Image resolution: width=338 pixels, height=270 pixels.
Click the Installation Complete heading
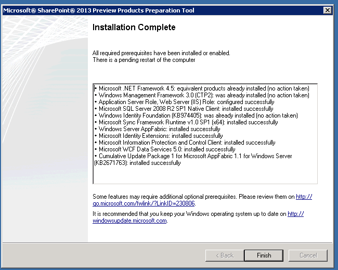pos(134,27)
